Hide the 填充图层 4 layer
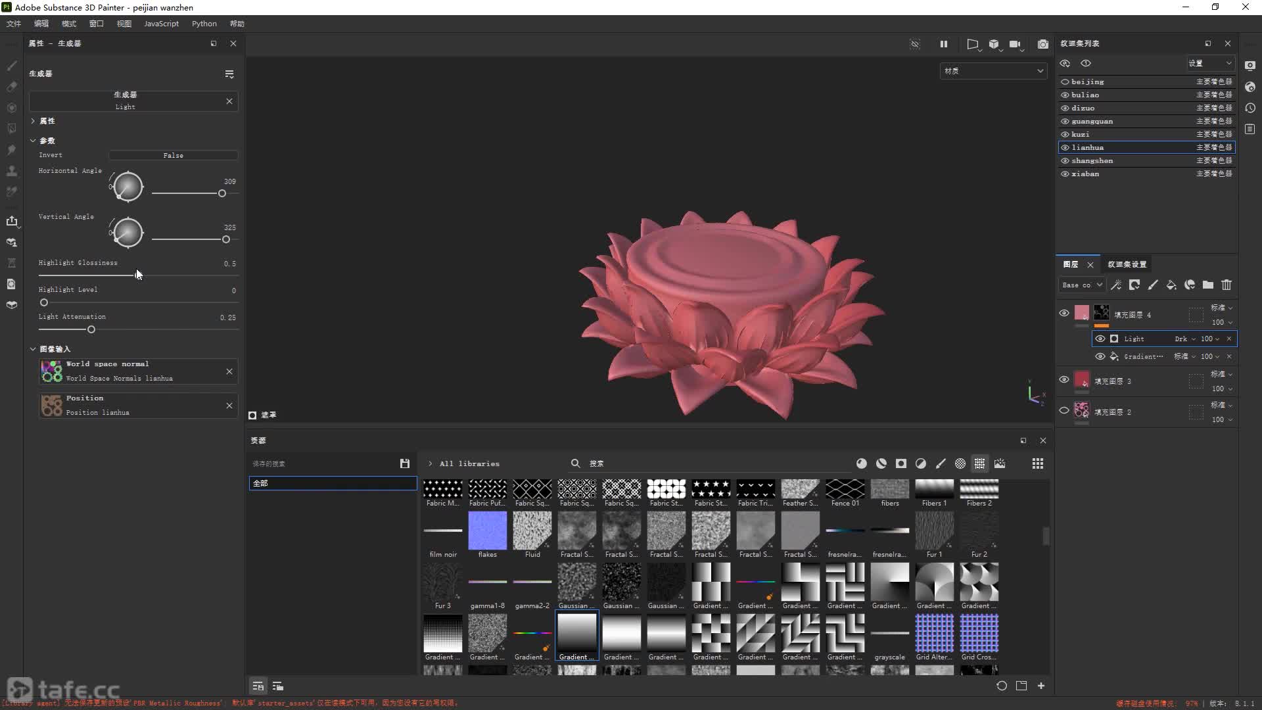 click(1064, 313)
